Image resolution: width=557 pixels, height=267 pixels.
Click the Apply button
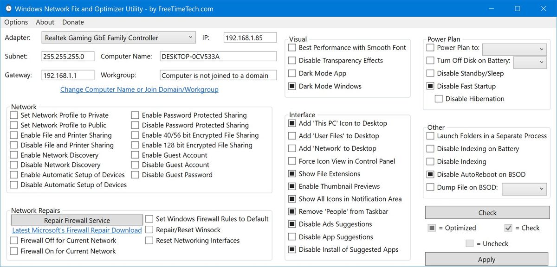coord(487,259)
